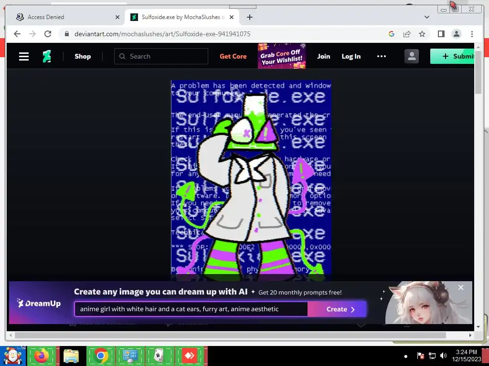This screenshot has height=366, width=489.
Task: Click the vertical scrollbar thumb
Action: (x=478, y=72)
